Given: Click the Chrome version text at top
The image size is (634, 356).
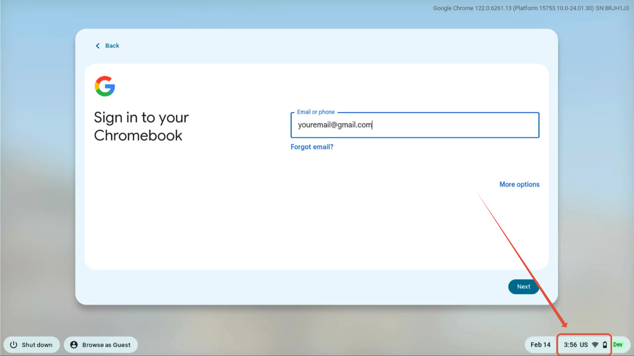Looking at the screenshot, I should coord(531,8).
